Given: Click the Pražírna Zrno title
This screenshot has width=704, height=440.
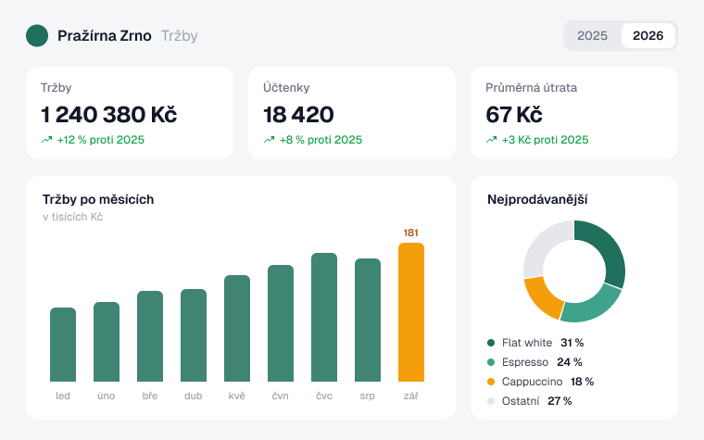Looking at the screenshot, I should 104,35.
